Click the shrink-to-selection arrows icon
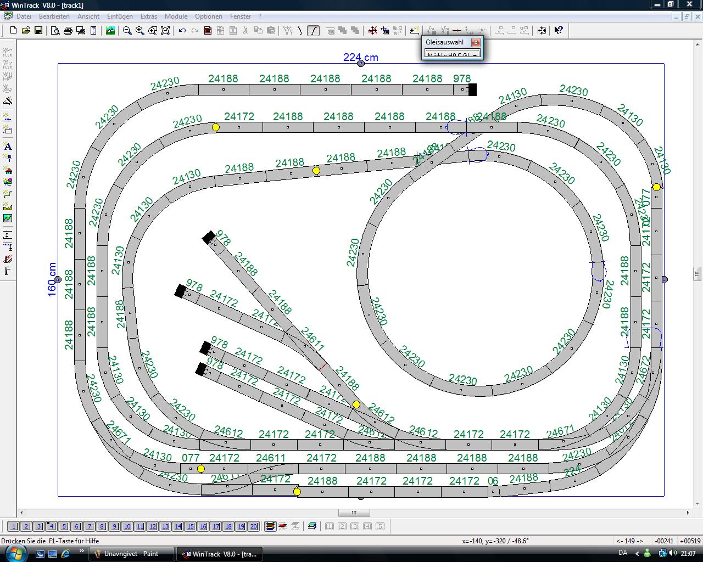Screen dimensions: 703x562 point(542,31)
